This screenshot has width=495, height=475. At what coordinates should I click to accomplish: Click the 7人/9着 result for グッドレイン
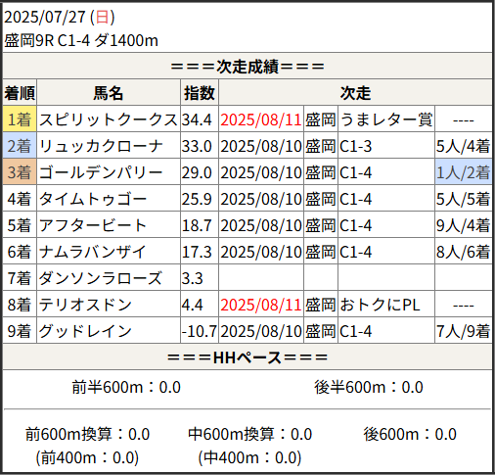tap(464, 331)
